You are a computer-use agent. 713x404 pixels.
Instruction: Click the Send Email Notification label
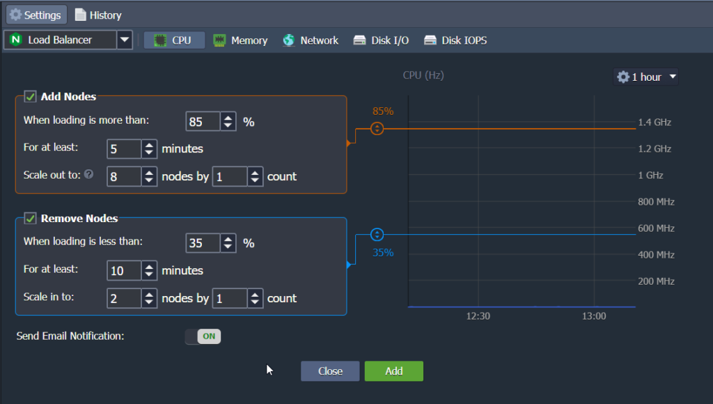pos(70,336)
